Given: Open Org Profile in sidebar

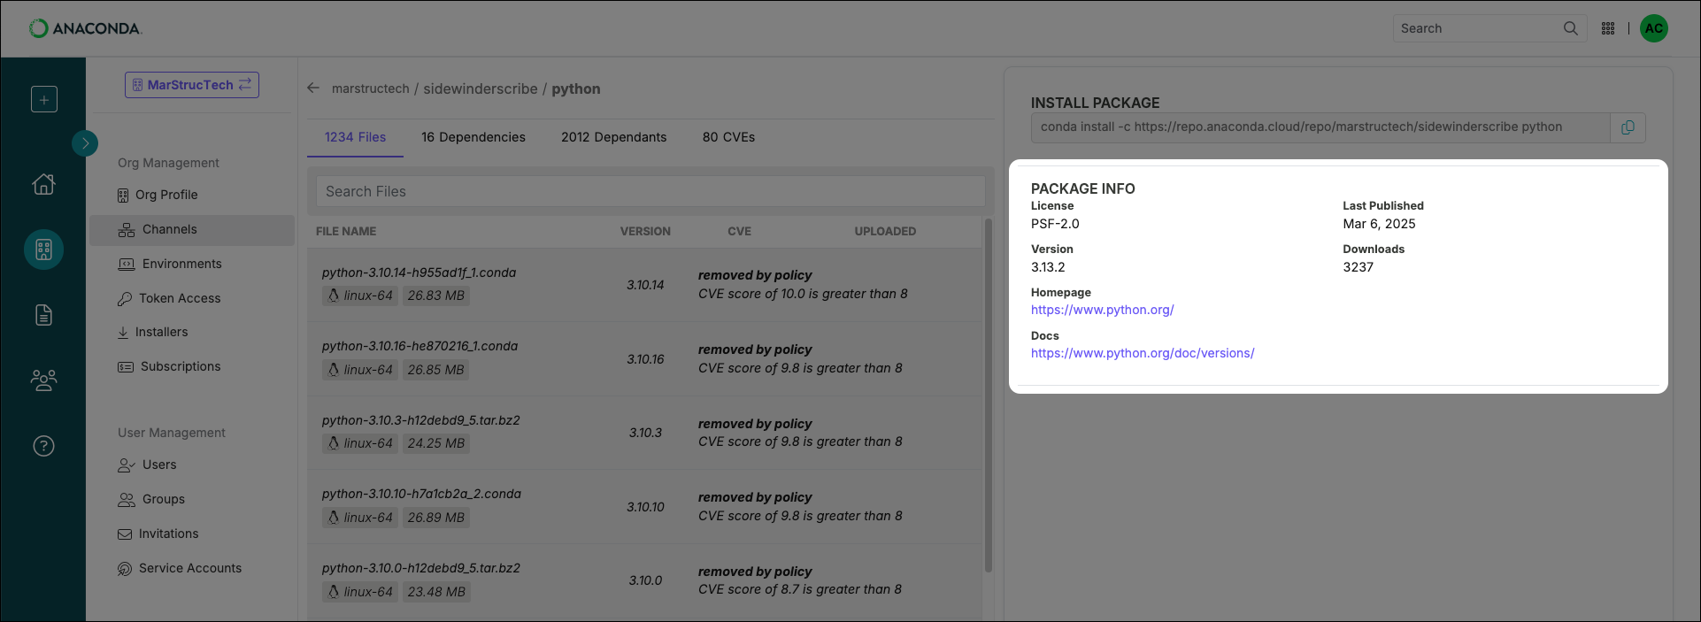Looking at the screenshot, I should (x=158, y=195).
